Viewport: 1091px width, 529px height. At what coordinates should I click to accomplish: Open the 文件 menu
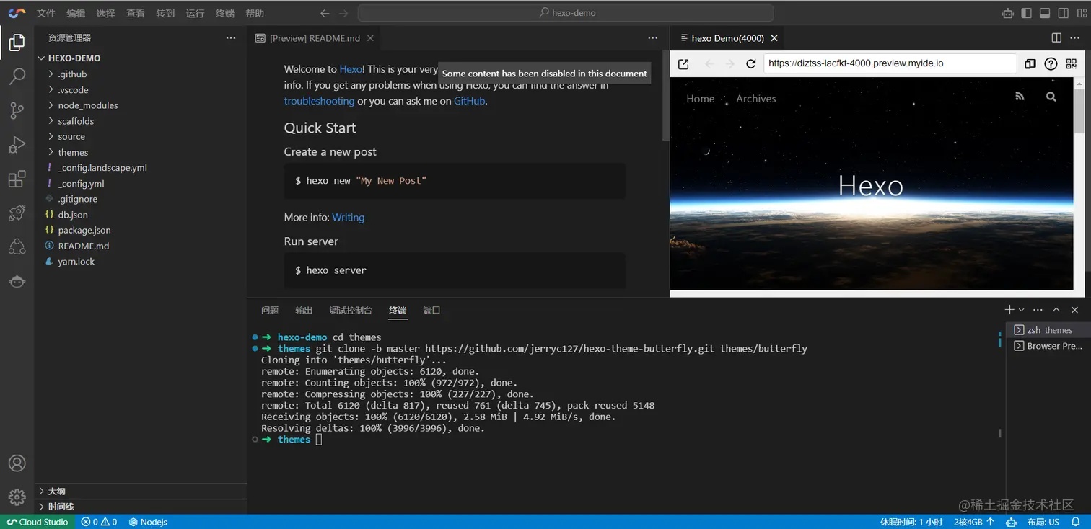[x=46, y=13]
